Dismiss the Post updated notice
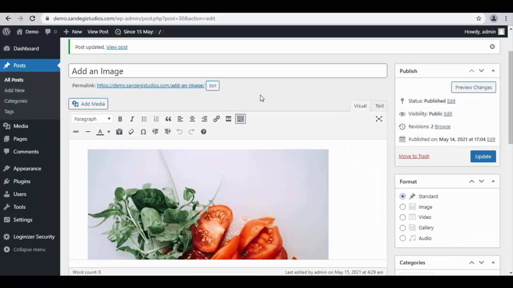 click(492, 47)
